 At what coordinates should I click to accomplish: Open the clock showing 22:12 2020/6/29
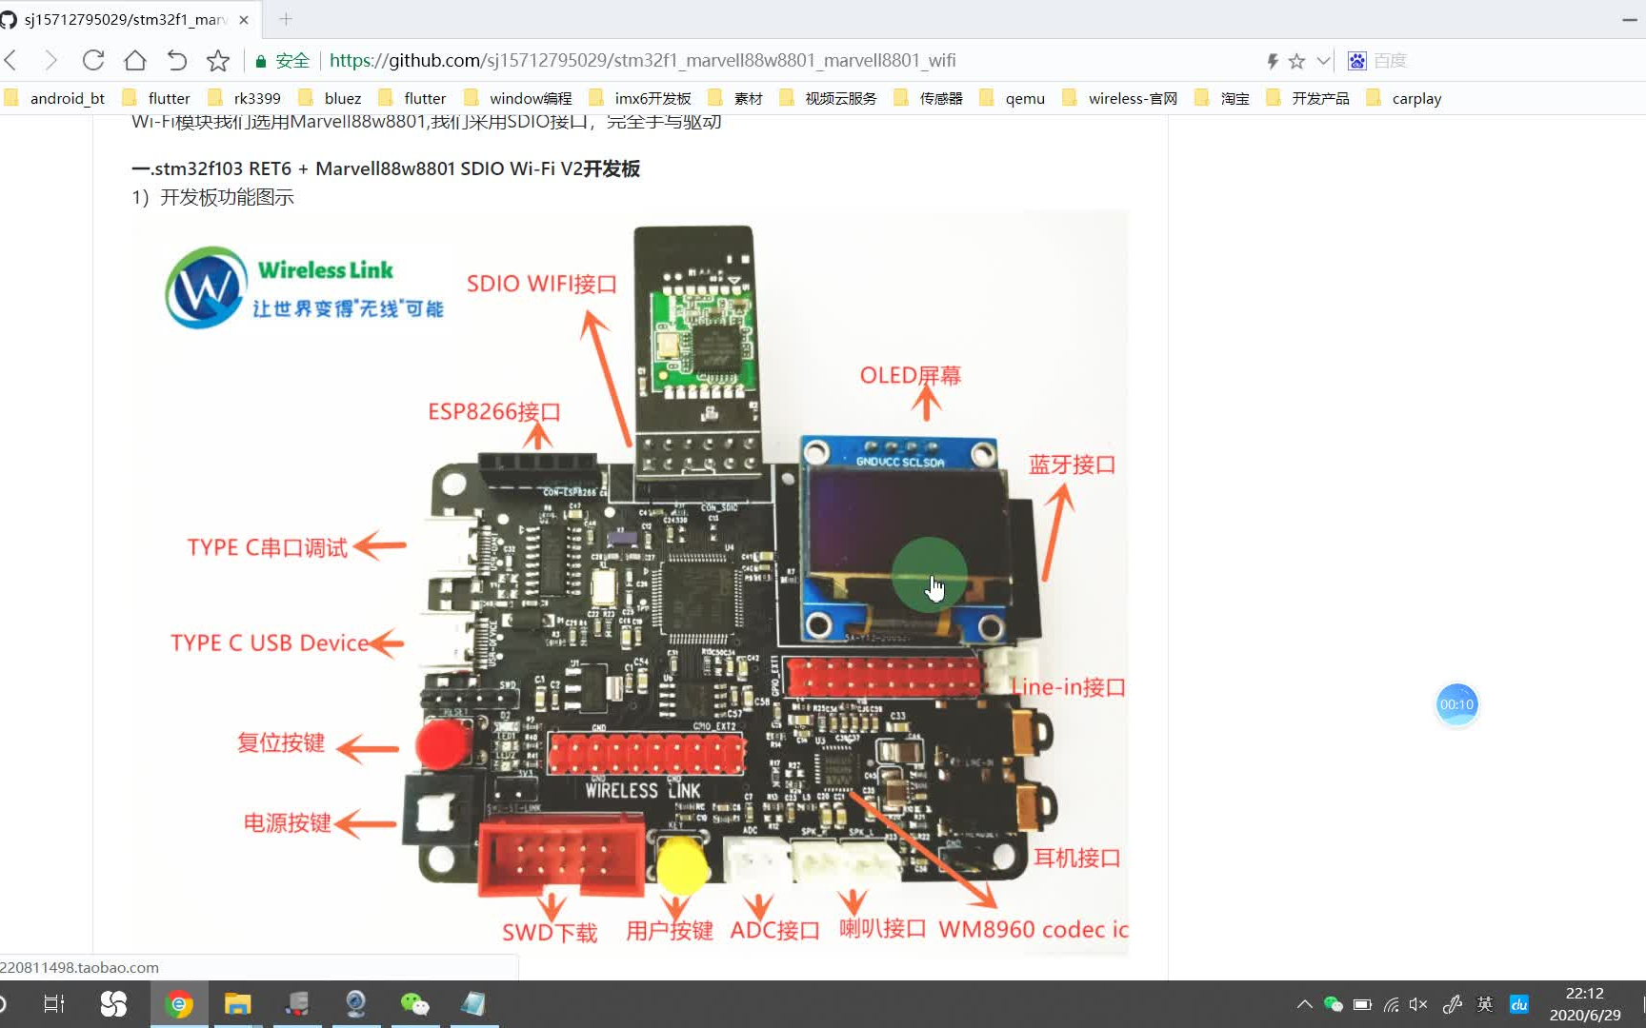point(1584,1004)
